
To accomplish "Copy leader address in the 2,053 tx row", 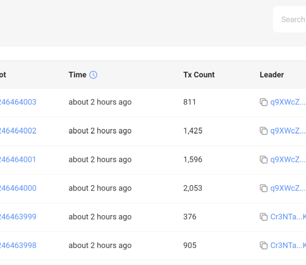I will (264, 188).
